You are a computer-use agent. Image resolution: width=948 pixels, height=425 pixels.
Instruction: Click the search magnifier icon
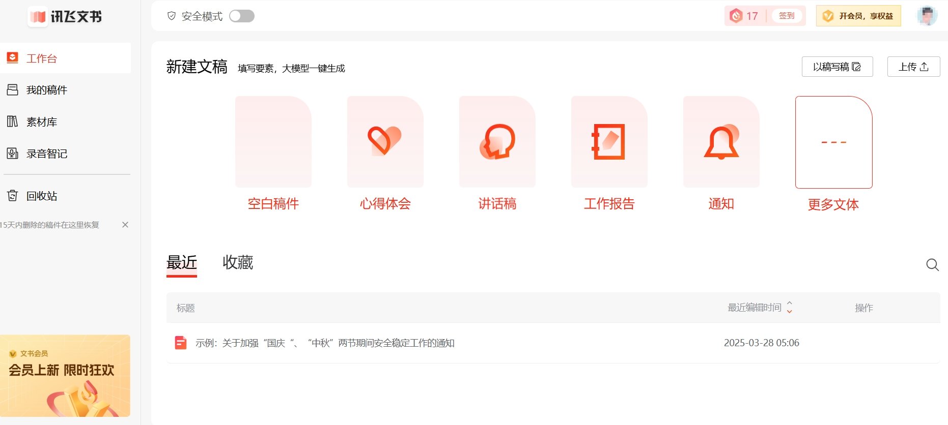[x=932, y=265]
